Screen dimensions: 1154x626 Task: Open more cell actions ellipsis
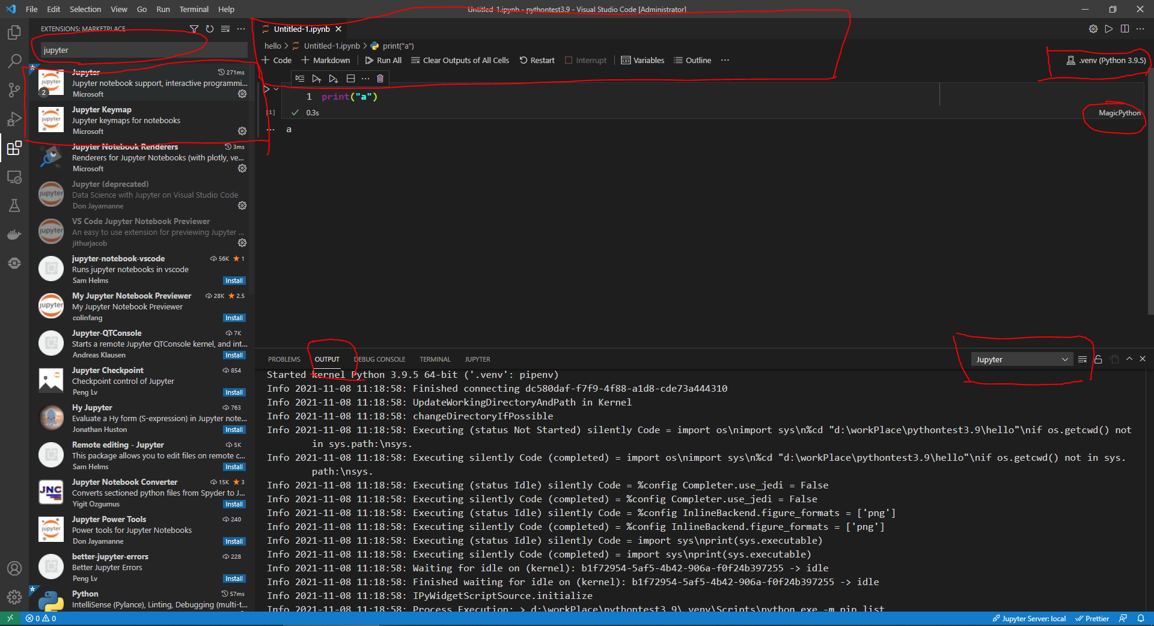click(365, 79)
